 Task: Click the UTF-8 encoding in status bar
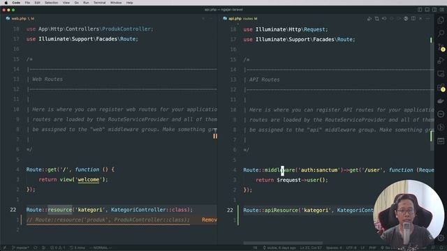pos(351,248)
